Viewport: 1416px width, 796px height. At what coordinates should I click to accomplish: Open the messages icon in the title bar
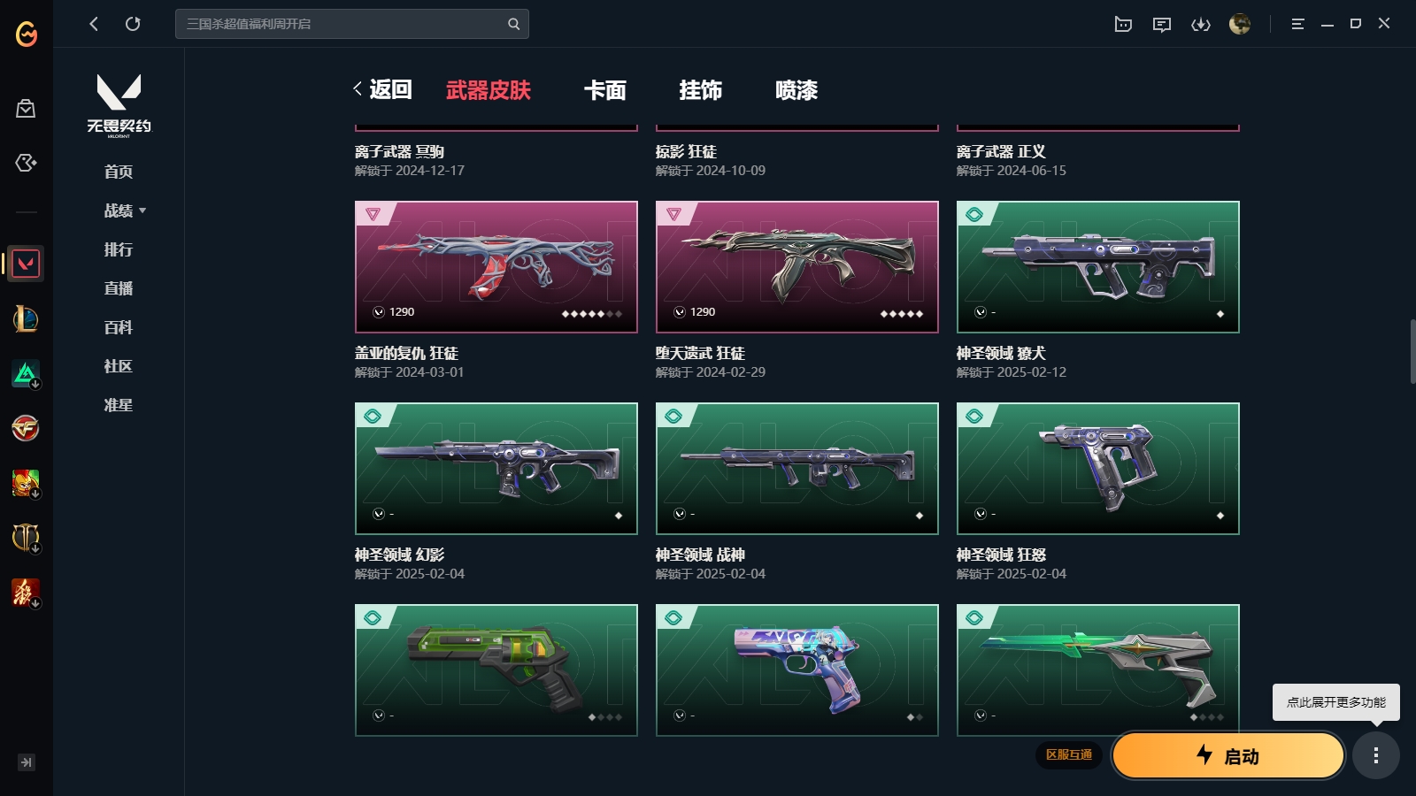click(1162, 24)
